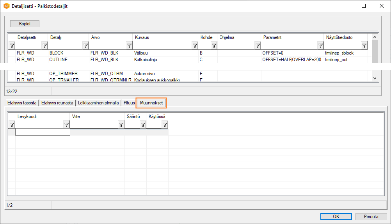The image size is (391, 224).
Task: Switch to the Etäisyys tasosta tab
Action: click(22, 103)
